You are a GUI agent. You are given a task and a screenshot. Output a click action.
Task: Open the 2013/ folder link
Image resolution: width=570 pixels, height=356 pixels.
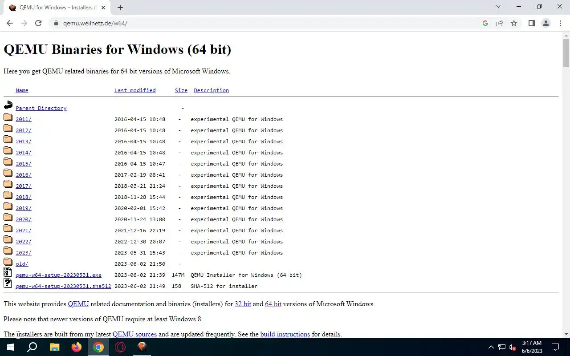click(24, 142)
